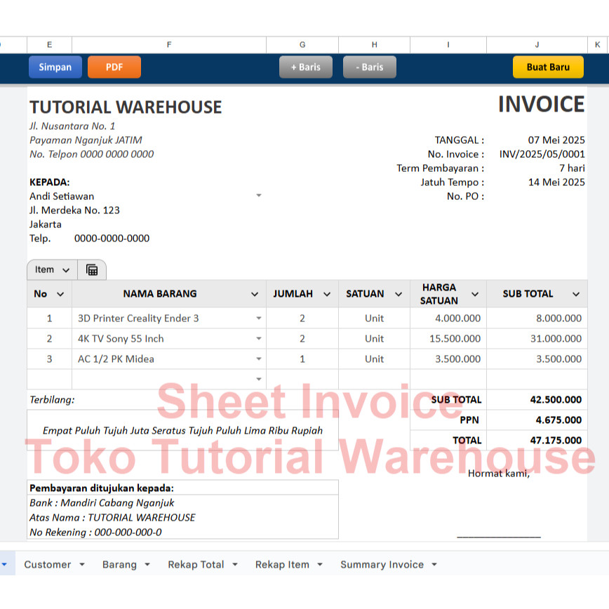Click Unit cell of 3D Printer row

(x=375, y=319)
